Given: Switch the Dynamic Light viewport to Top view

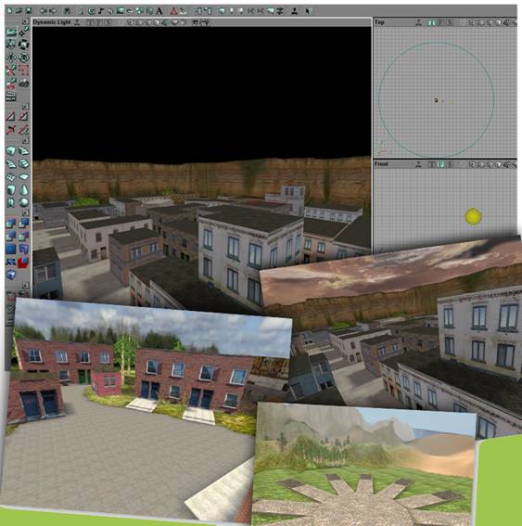Looking at the screenshot, I should click(90, 22).
